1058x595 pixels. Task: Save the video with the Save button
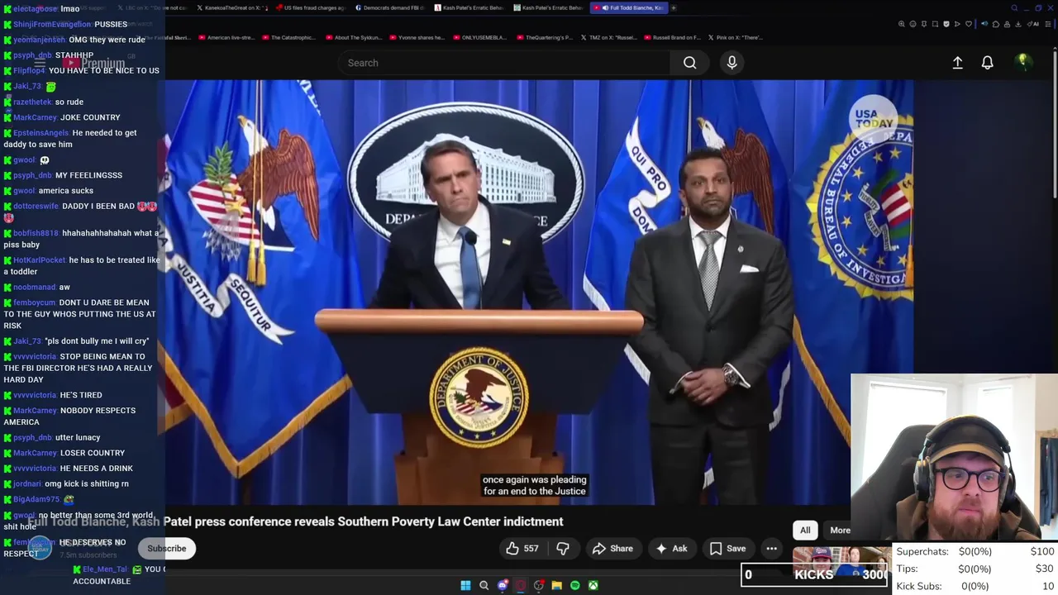[727, 549]
